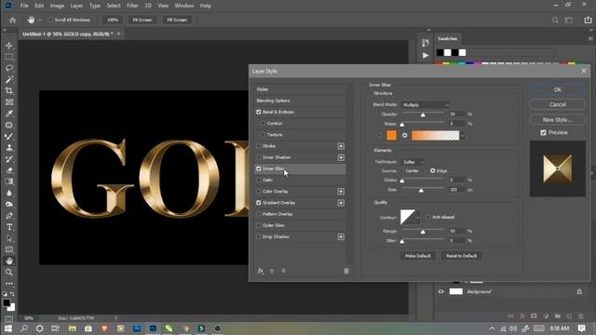Enable the Inner Shadow checkbox
596x335 pixels.
click(x=259, y=157)
